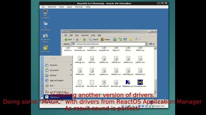The width and height of the screenshot is (206, 115).
Task: Select the usbd.sys file
Action: point(92,59)
